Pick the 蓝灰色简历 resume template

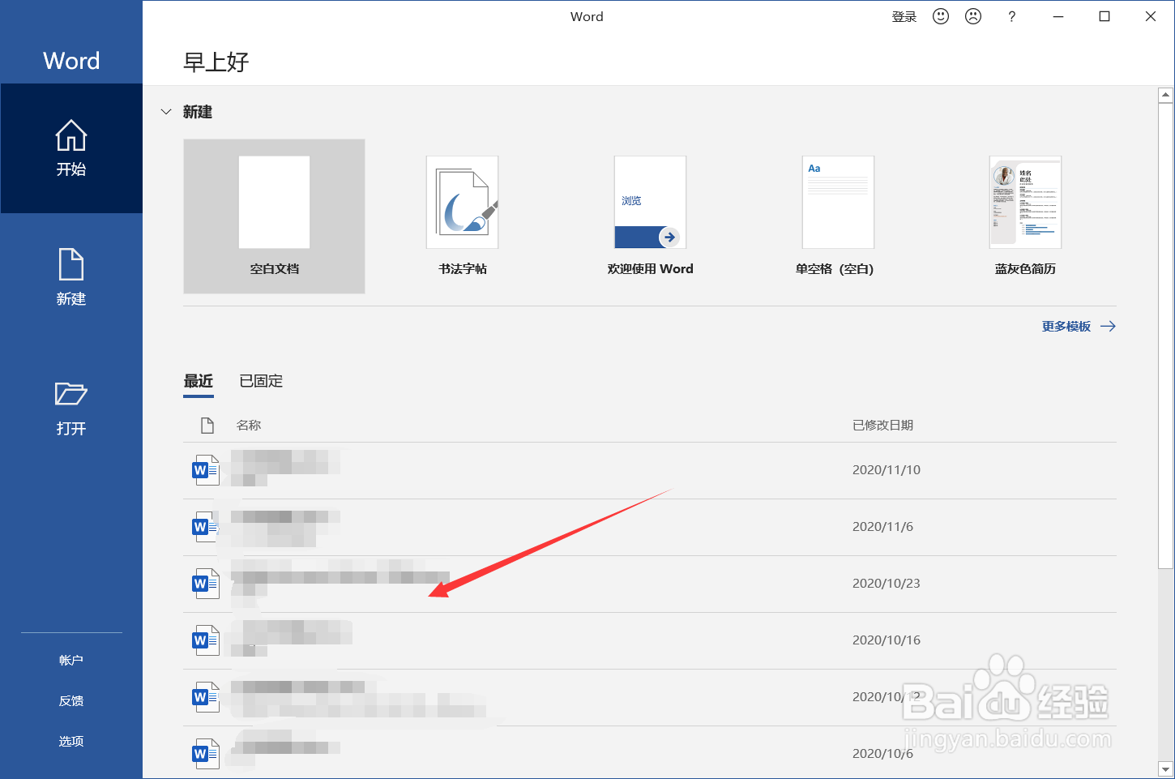(1025, 216)
